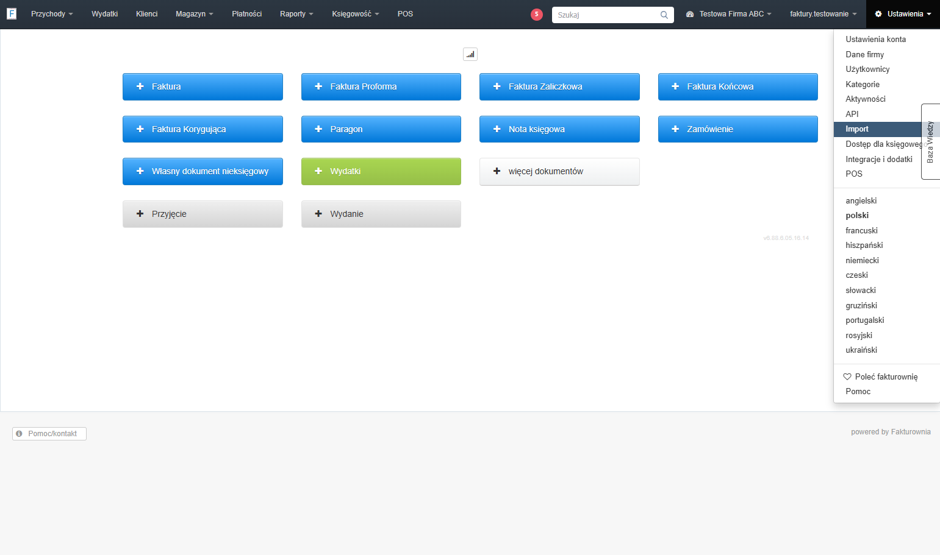
Task: Open Integracje i dodatki settings
Action: click(x=878, y=160)
